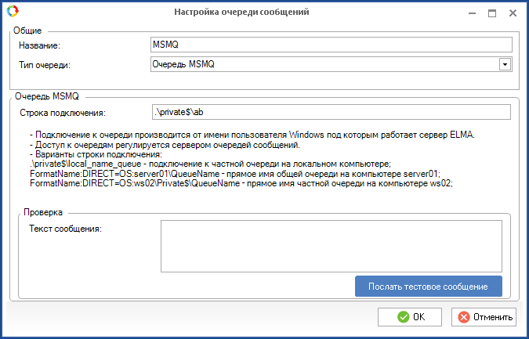Image resolution: width=529 pixels, height=339 pixels.
Task: Click the FormatName:DIRECT=OS:server01\QueueName example line
Action: (235, 174)
